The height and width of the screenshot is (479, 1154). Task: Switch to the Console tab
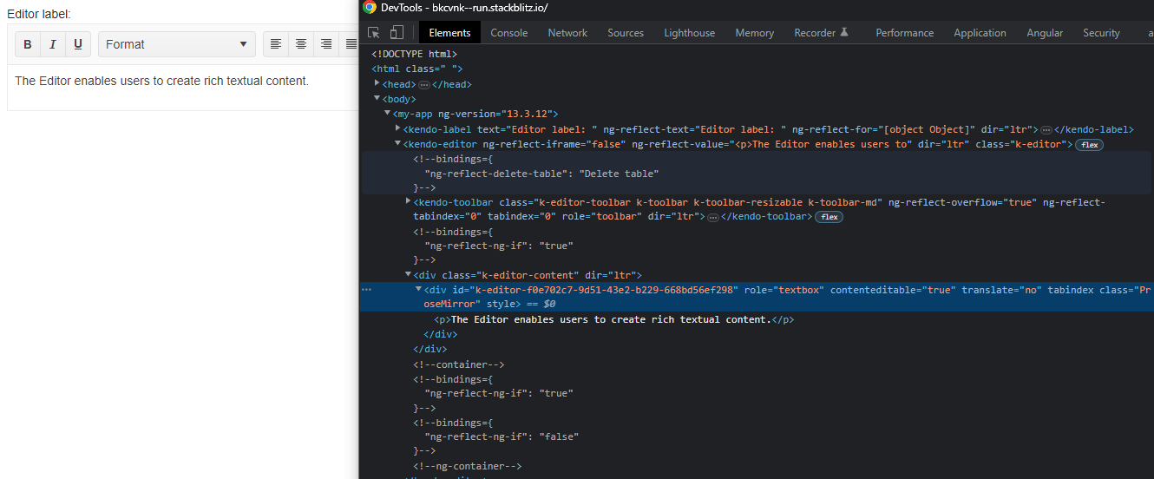(x=508, y=33)
